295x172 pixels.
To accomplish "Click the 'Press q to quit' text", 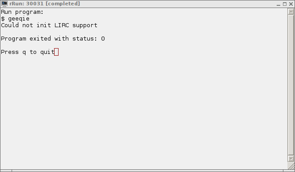I will [x=28, y=52].
